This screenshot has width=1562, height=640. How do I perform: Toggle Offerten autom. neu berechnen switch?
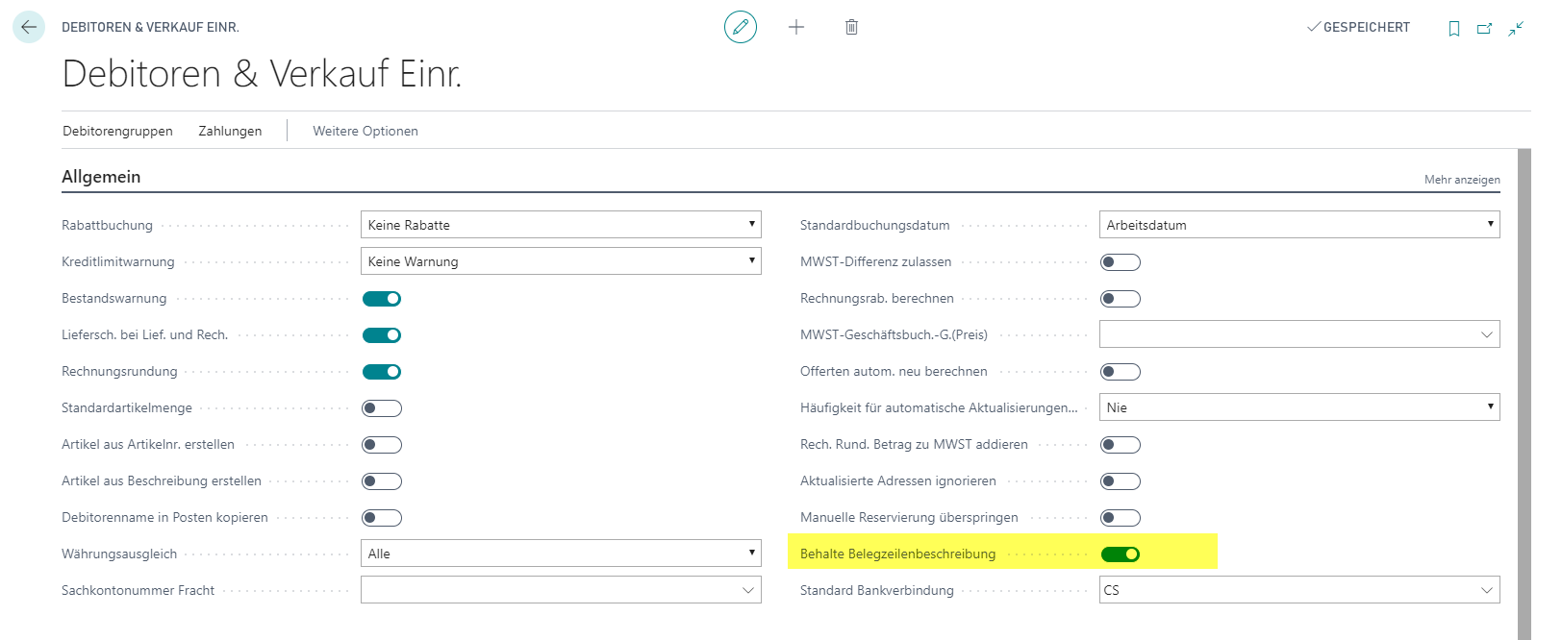1121,372
